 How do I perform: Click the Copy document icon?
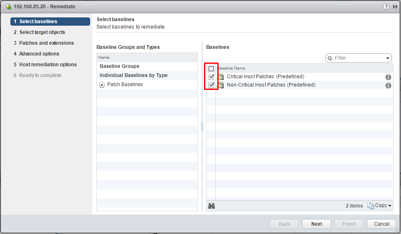pyautogui.click(x=371, y=205)
